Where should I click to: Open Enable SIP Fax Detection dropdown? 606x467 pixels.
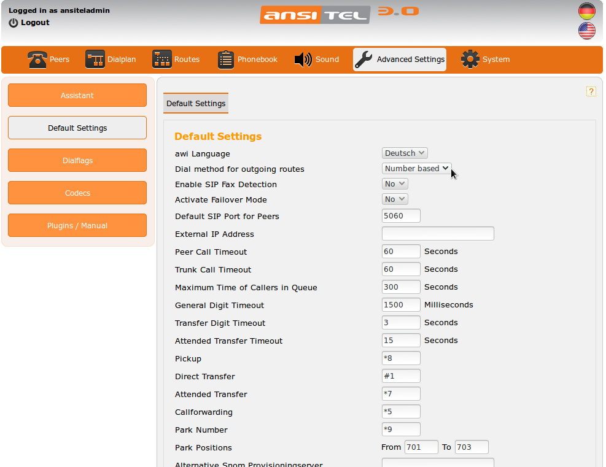click(x=395, y=184)
